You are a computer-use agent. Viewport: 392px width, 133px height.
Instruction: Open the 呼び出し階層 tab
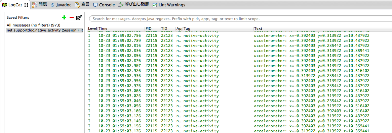point(137,5)
